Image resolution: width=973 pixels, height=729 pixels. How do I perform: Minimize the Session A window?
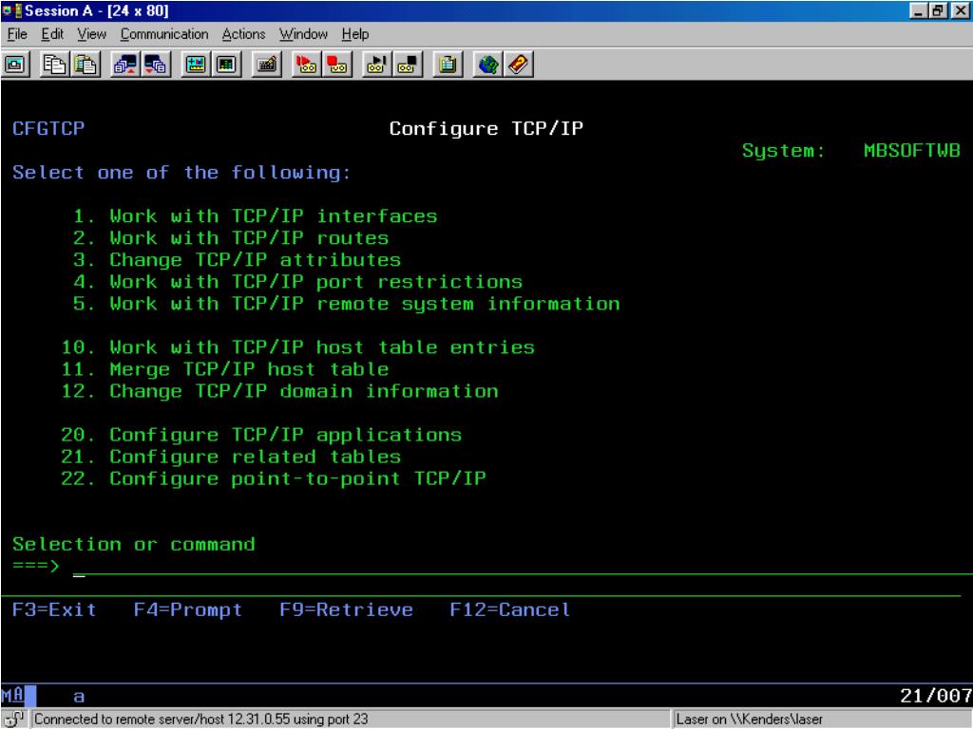point(919,10)
